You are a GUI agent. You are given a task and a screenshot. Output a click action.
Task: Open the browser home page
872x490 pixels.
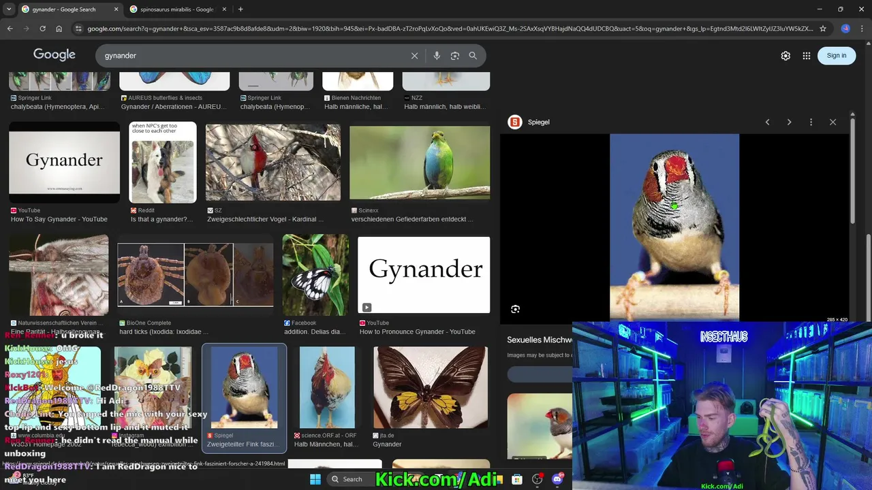click(59, 29)
